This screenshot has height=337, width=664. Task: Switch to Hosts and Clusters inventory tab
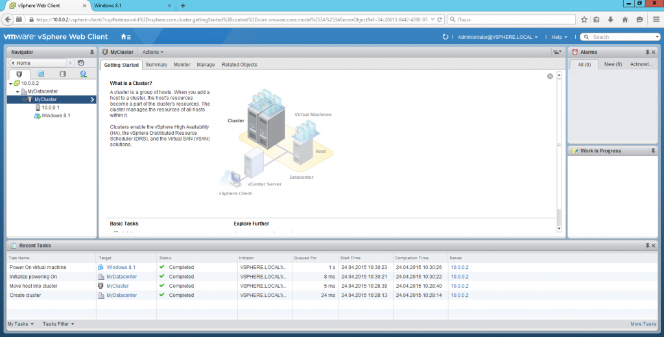19,74
